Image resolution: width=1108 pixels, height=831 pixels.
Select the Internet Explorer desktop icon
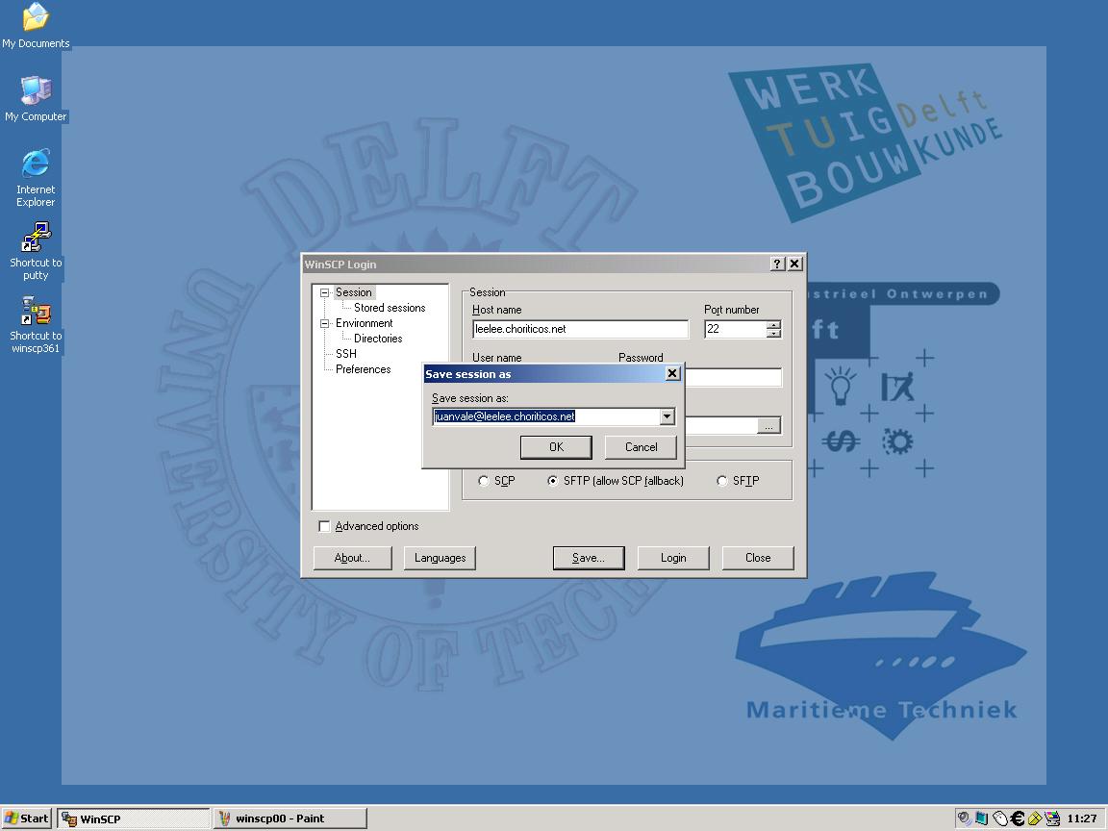point(36,178)
